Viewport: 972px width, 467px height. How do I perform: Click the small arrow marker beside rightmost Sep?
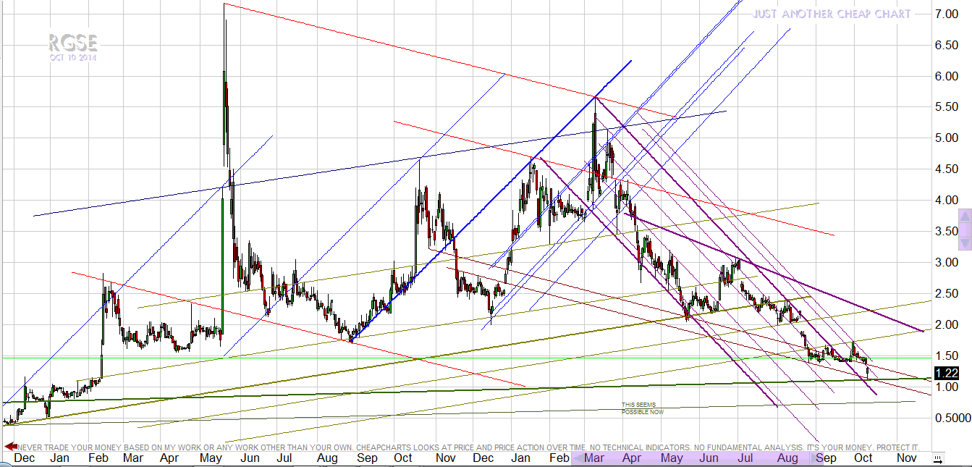click(812, 458)
